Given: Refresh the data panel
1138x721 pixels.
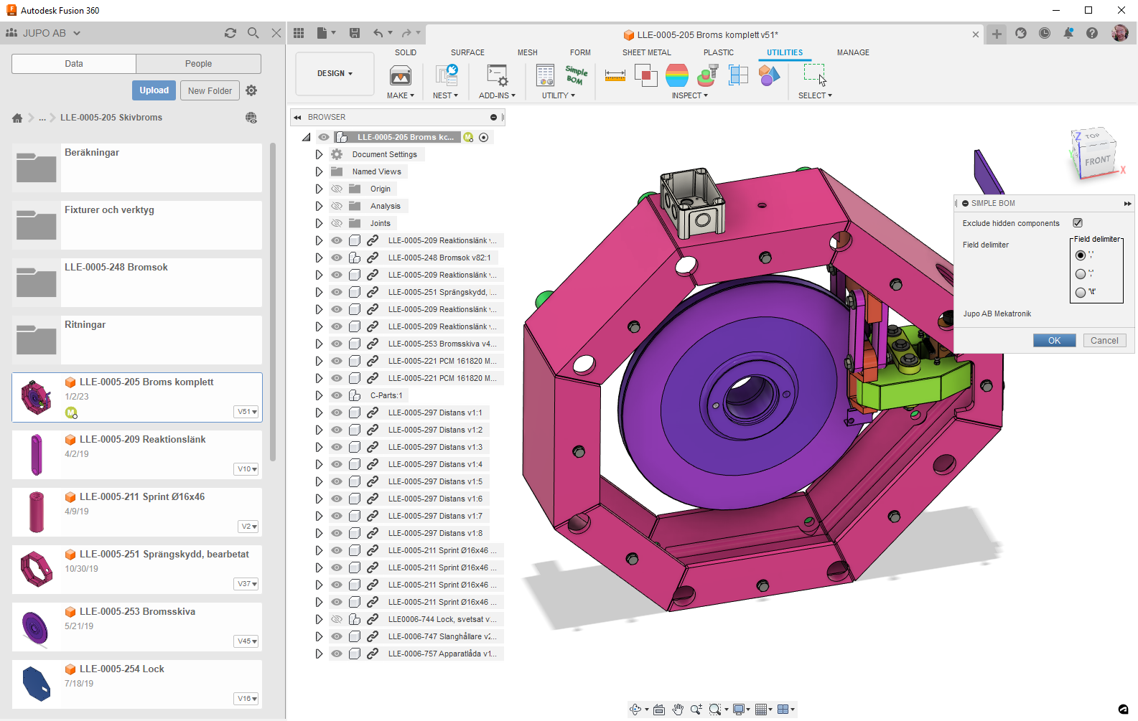Looking at the screenshot, I should (230, 33).
